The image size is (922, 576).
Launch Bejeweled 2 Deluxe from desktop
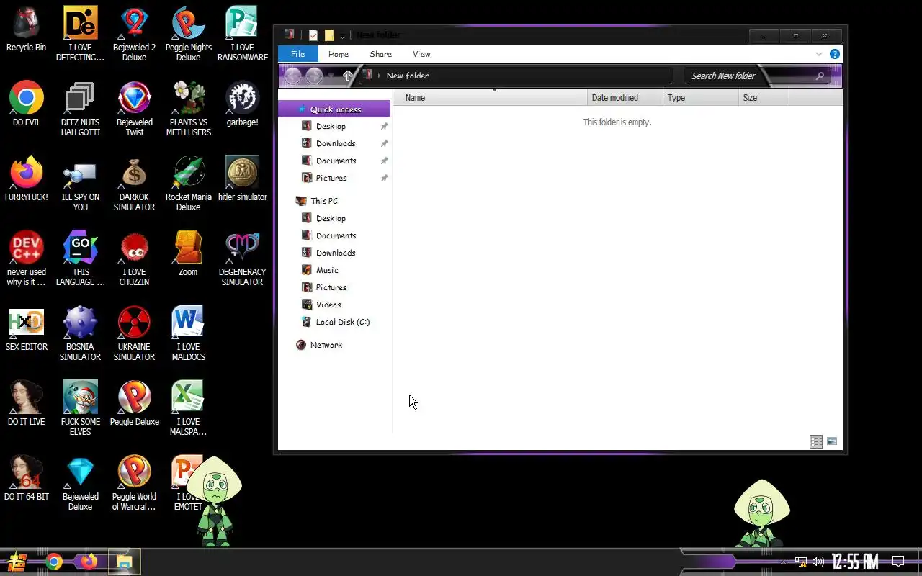(134, 34)
